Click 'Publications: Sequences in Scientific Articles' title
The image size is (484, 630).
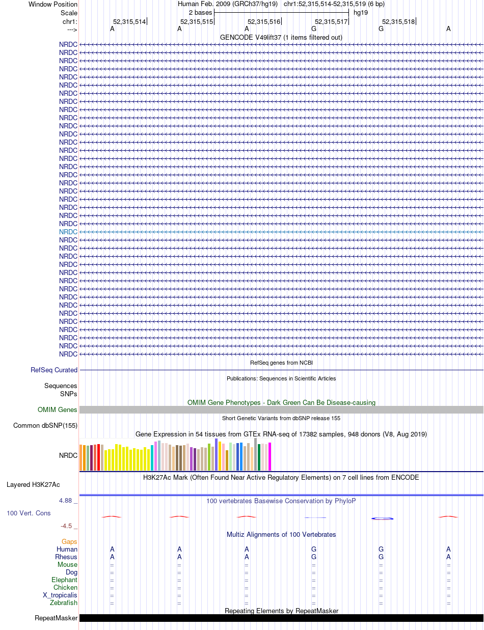(x=281, y=378)
